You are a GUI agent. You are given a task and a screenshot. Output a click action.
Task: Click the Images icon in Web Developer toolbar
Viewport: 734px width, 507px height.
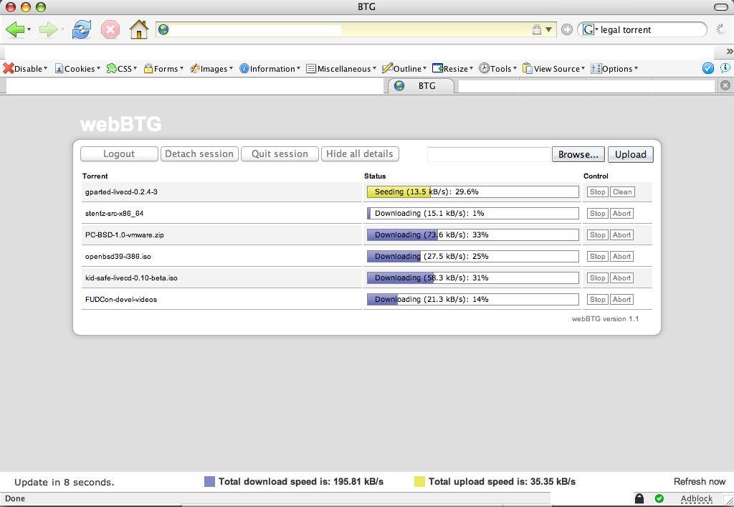coord(195,68)
